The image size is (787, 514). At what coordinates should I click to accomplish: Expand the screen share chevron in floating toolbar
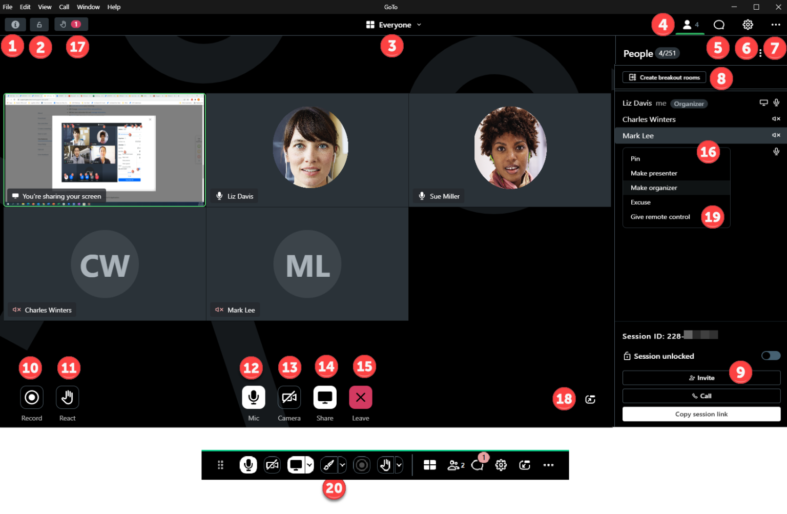[308, 465]
